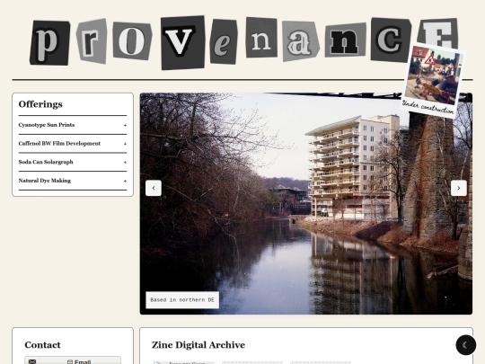Image resolution: width=485 pixels, height=364 pixels.
Task: Click the ransom-note letter P tile
Action: pos(49,43)
